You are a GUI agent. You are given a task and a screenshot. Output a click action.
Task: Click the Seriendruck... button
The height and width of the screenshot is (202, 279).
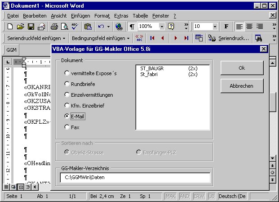point(229,38)
